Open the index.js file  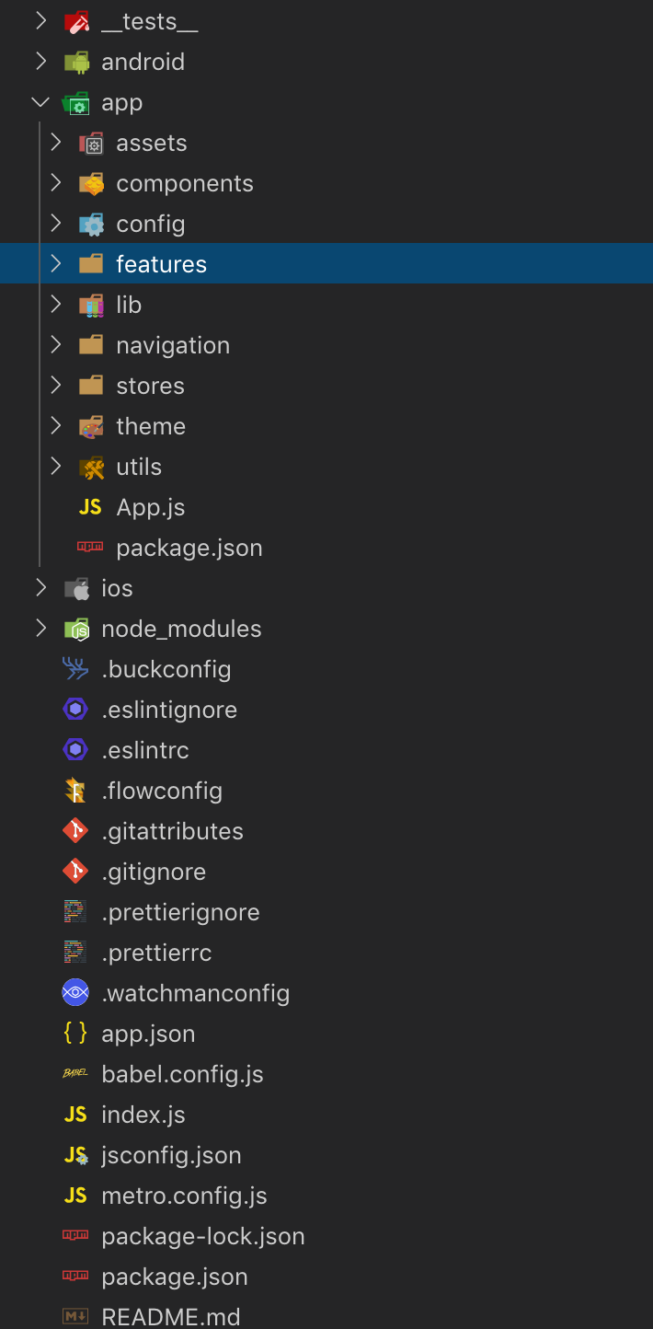tap(143, 1115)
